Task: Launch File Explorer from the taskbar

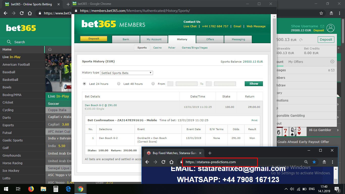Action: pos(43,189)
